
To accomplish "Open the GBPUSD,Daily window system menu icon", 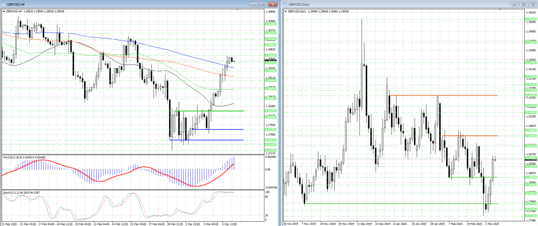I will 285,4.
